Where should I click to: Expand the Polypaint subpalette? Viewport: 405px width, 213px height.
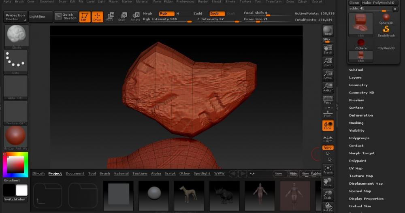(358, 161)
